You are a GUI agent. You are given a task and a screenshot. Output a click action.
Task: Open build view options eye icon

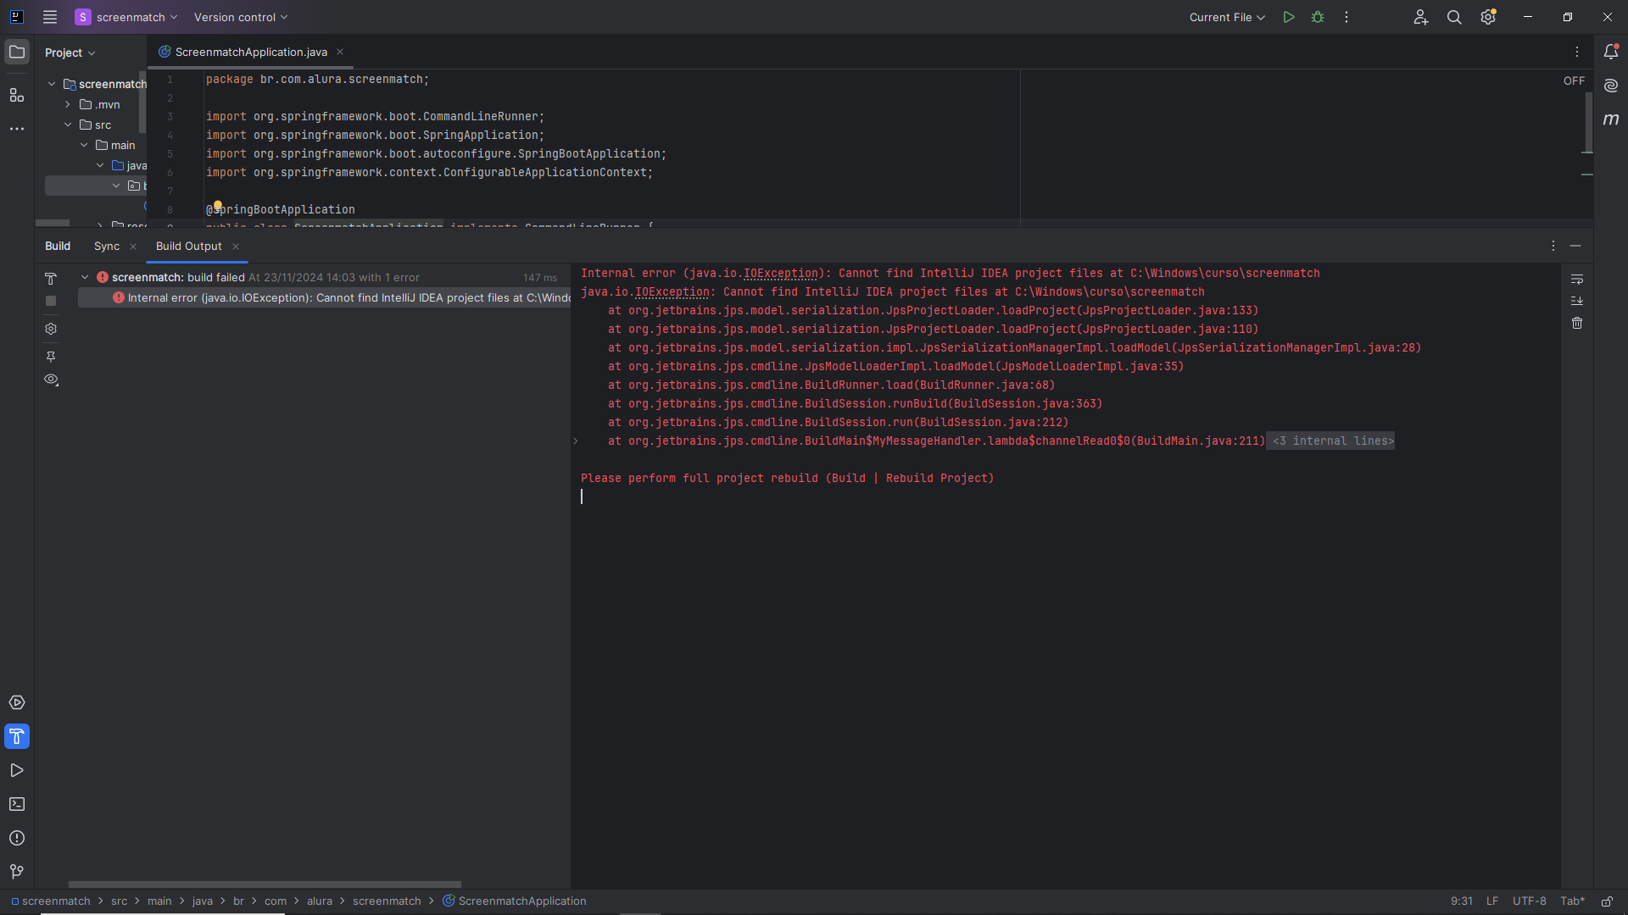pos(51,380)
